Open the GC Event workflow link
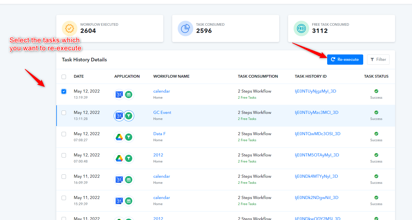412x220 pixels. coord(162,112)
